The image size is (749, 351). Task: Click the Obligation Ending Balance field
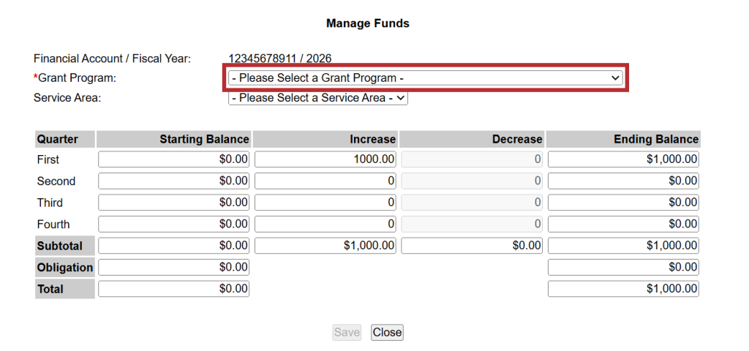(x=623, y=268)
